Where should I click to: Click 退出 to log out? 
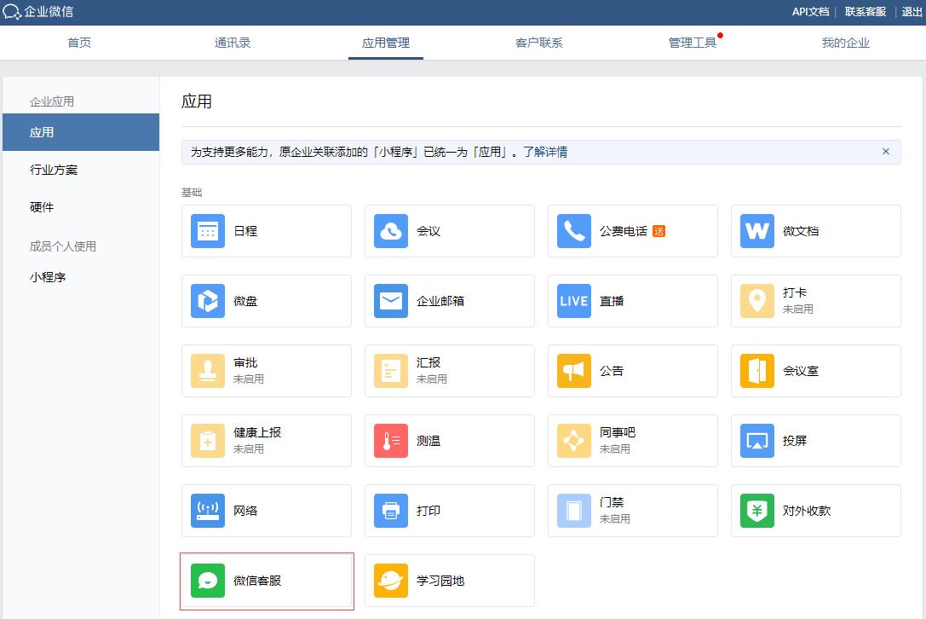click(x=912, y=12)
